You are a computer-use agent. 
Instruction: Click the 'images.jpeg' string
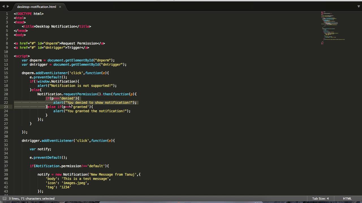click(x=74, y=183)
